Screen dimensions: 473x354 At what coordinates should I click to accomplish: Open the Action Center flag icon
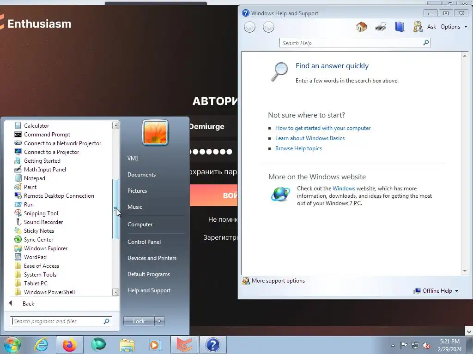coord(404,345)
